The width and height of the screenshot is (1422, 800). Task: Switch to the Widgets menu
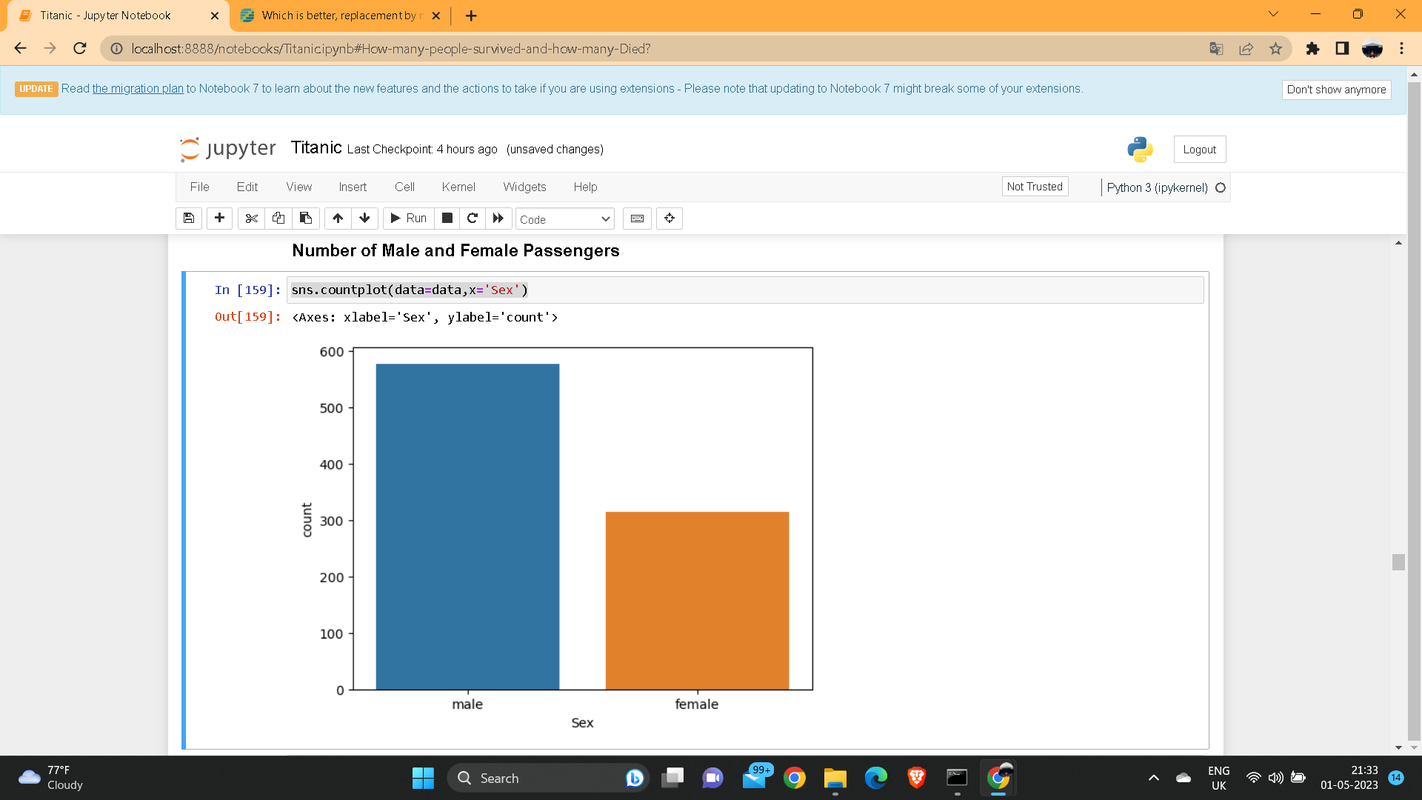(x=524, y=187)
